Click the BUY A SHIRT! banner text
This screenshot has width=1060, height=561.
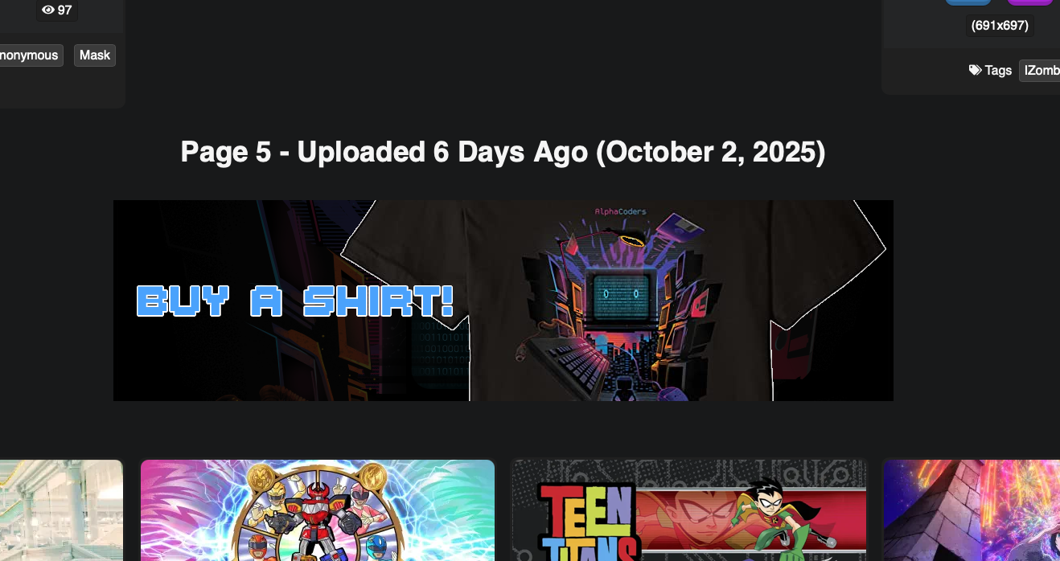point(295,301)
